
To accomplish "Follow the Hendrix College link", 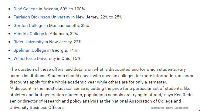I will coord(29,34).
